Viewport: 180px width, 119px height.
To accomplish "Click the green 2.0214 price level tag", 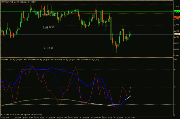I will 177,11.
